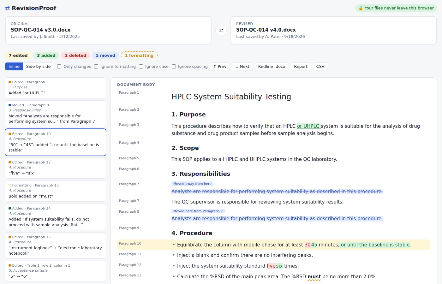Select the Edited Table 1 row 2 card
This screenshot has height=284, width=442.
56,271
